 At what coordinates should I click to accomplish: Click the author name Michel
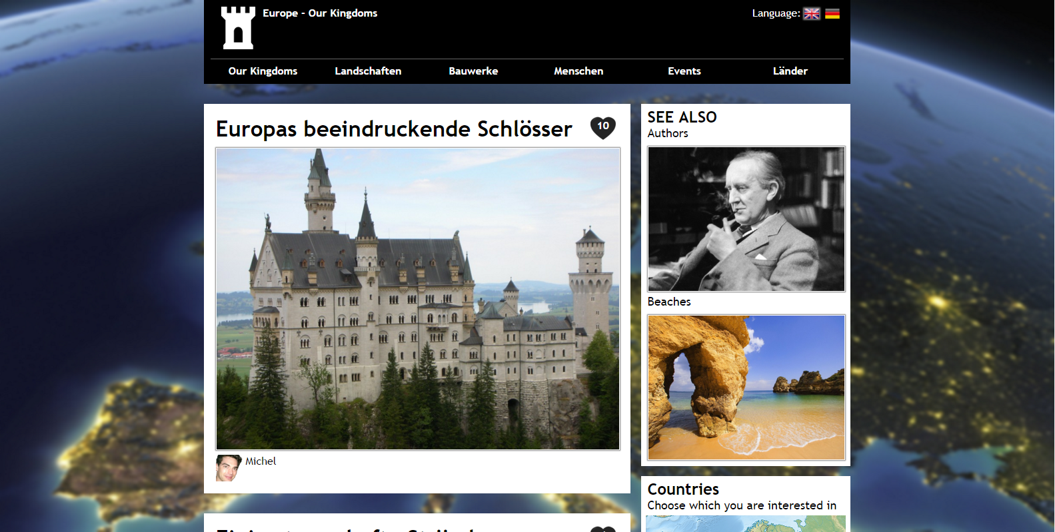(261, 461)
